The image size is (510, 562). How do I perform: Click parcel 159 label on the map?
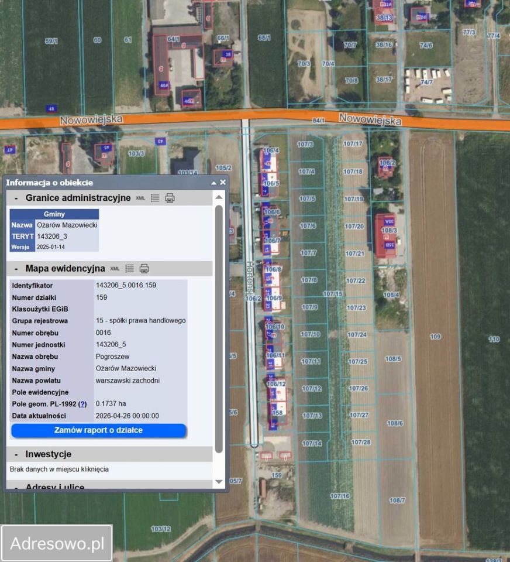(x=277, y=475)
